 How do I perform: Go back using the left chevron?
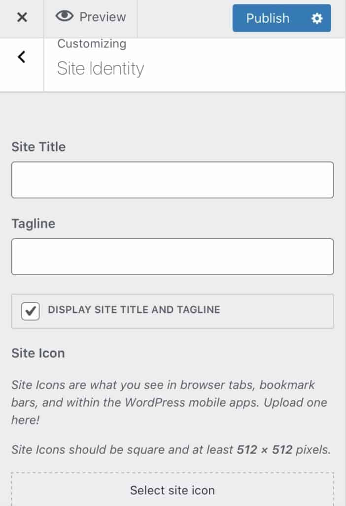pyautogui.click(x=22, y=57)
